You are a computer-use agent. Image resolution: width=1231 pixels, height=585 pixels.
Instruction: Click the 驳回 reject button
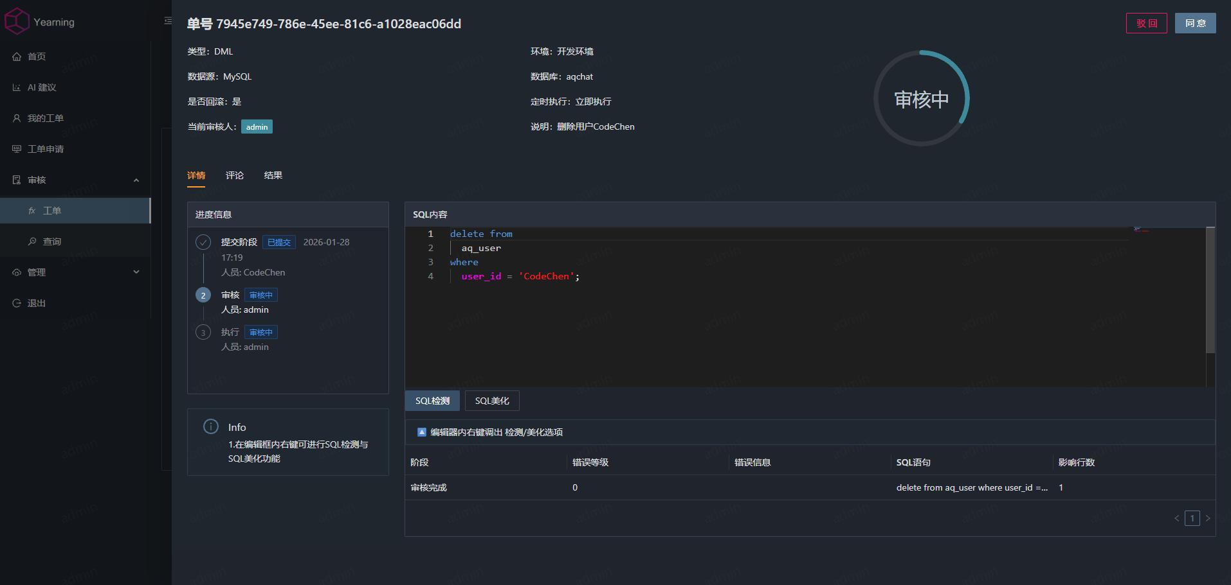(x=1147, y=23)
